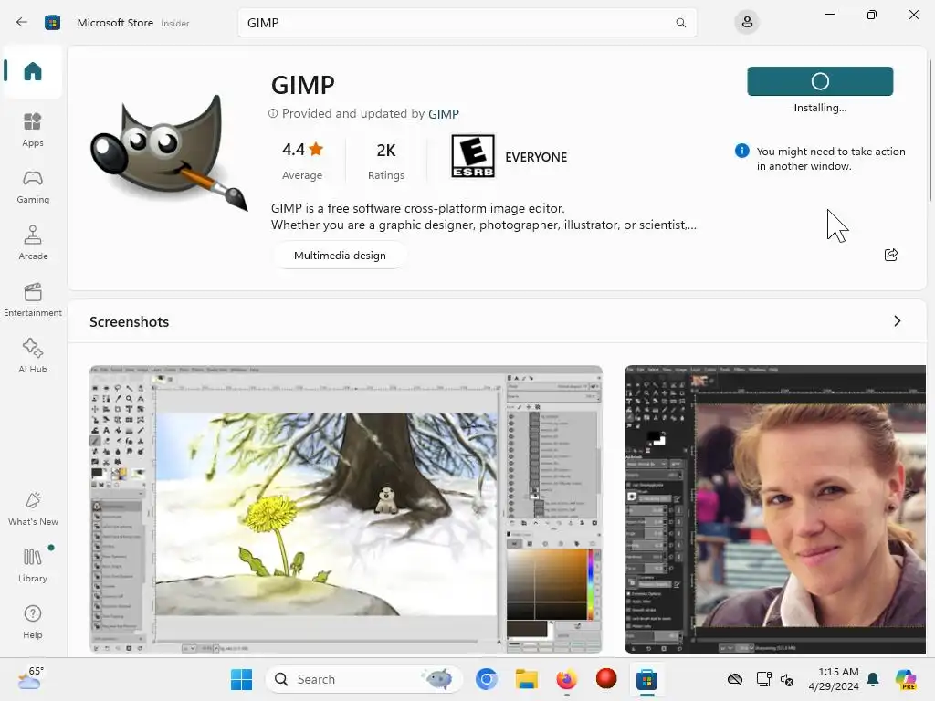
Task: Click the 4.4 average rating
Action: (302, 160)
